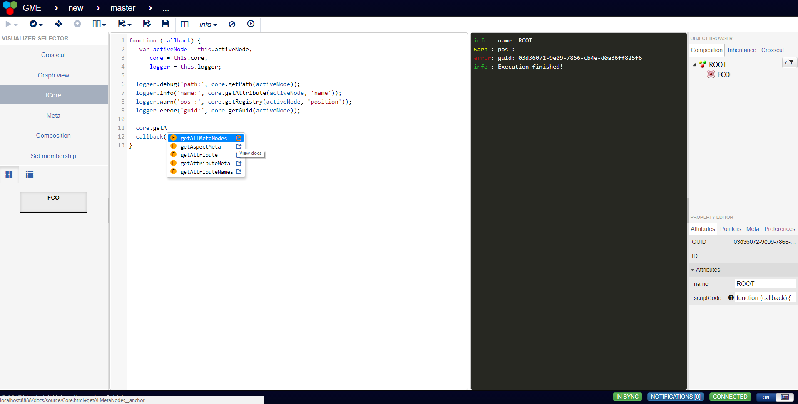Image resolution: width=798 pixels, height=404 pixels.
Task: Select the Crosscut visualizer
Action: click(53, 55)
